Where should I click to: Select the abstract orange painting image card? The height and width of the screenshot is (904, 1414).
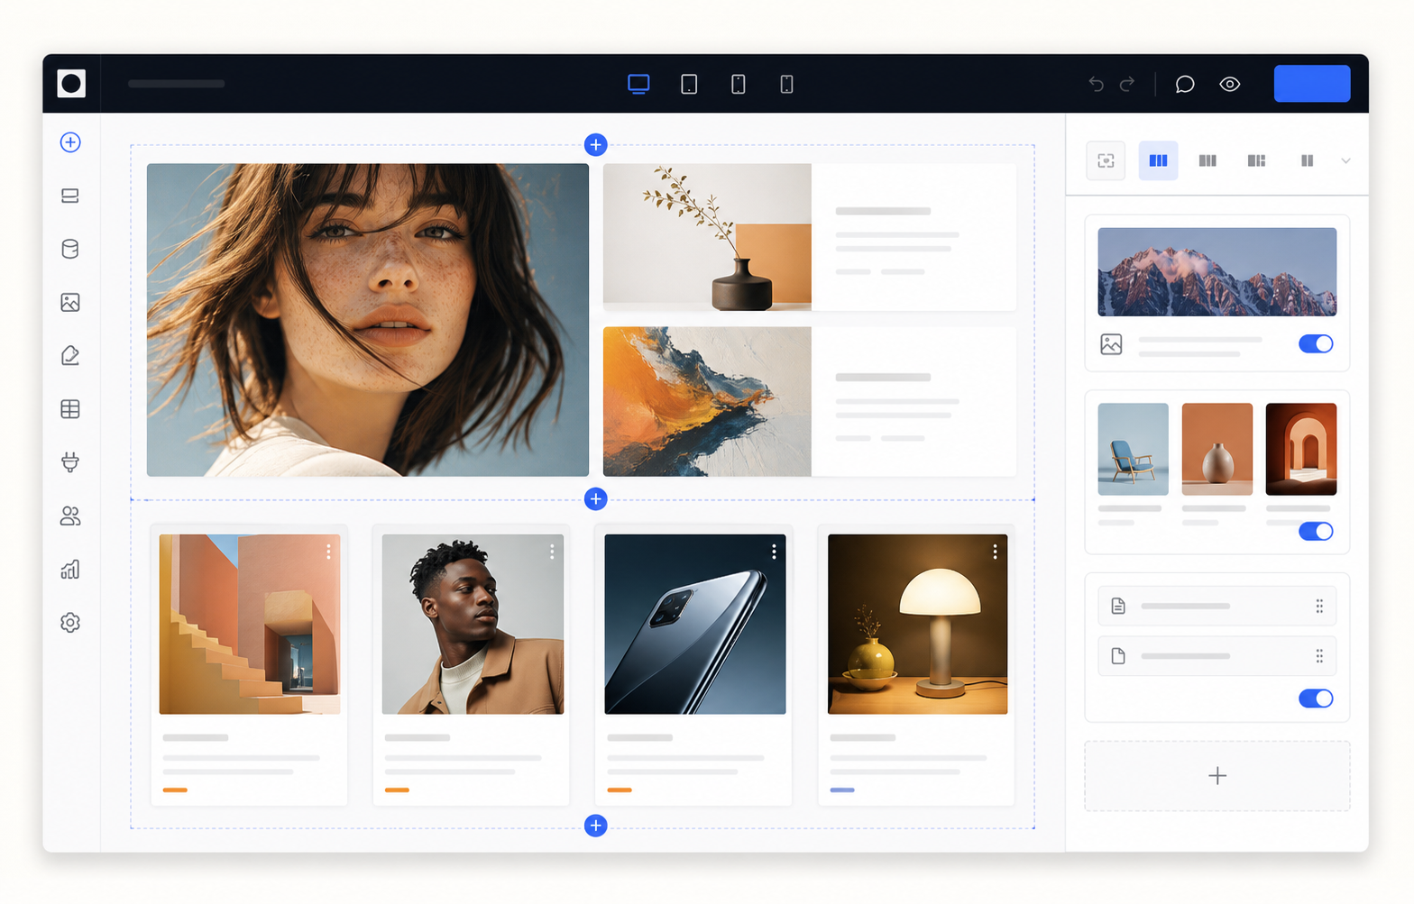click(707, 401)
